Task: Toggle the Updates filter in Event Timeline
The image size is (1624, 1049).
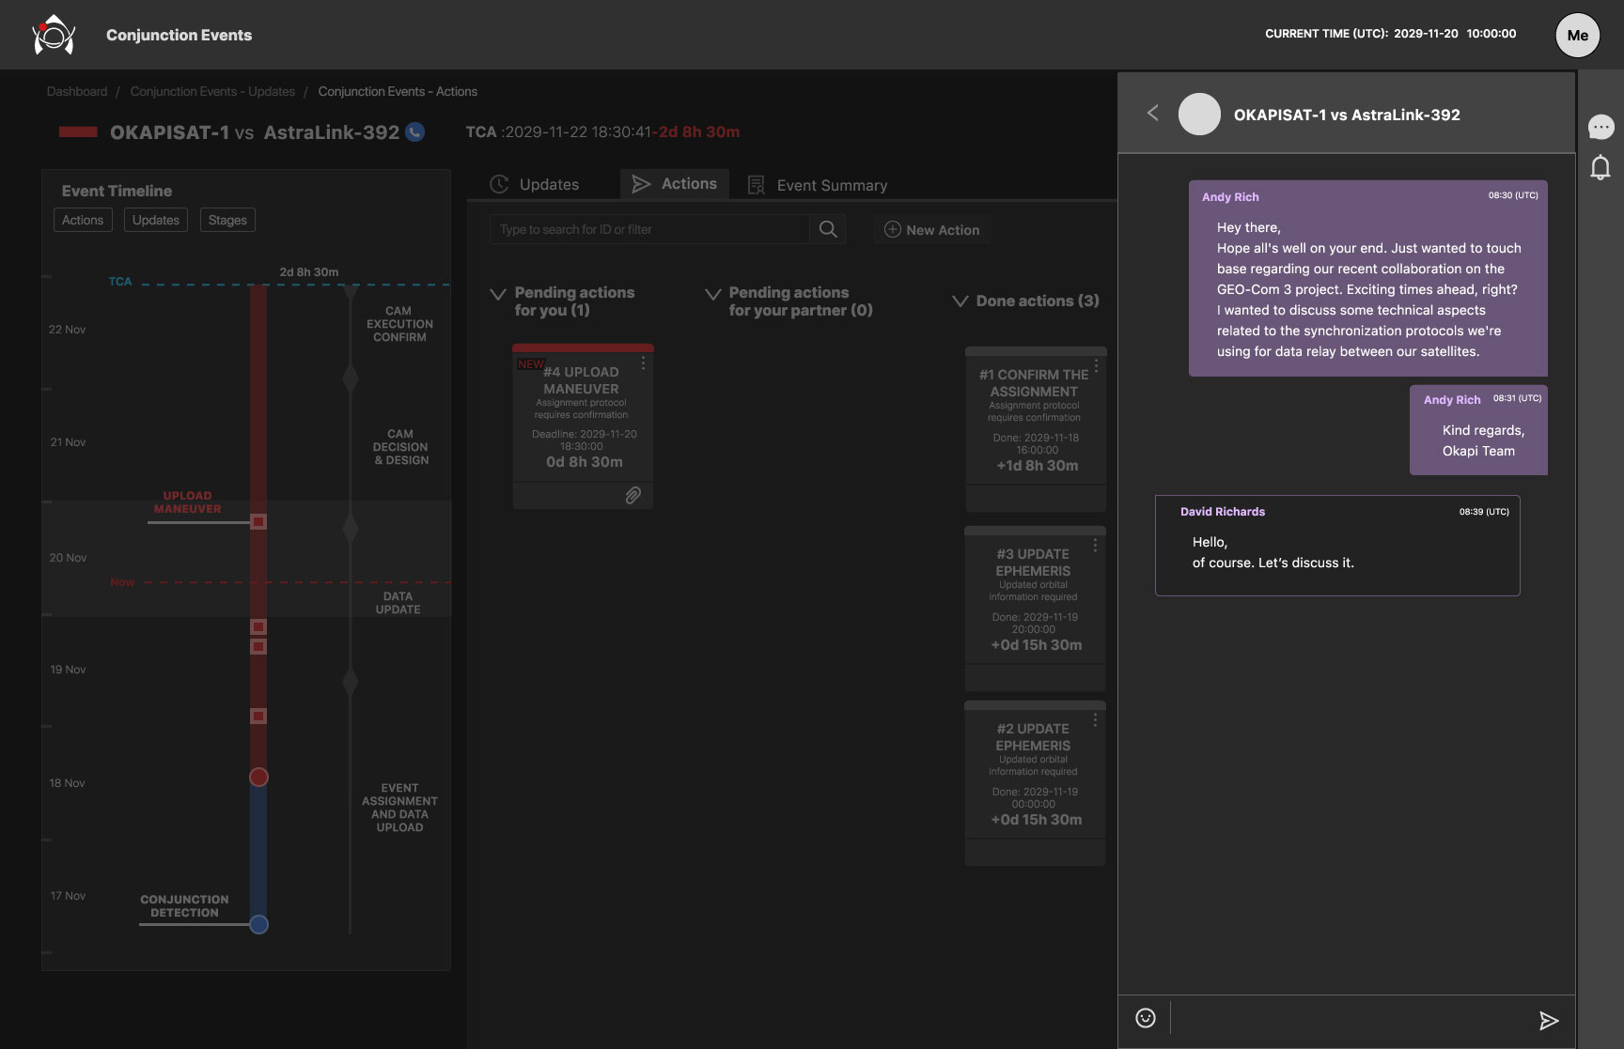Action: (x=155, y=220)
